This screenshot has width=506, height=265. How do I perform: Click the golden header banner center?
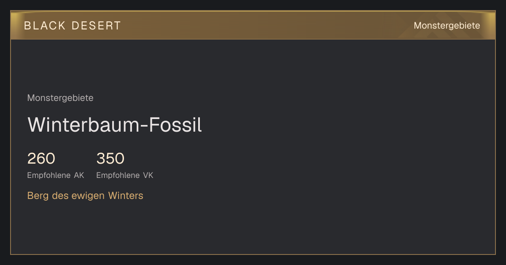(253, 25)
